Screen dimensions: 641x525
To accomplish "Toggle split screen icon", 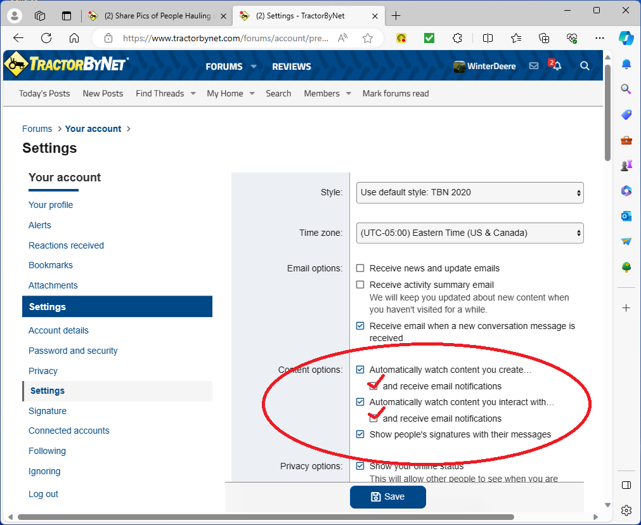I will (x=488, y=38).
